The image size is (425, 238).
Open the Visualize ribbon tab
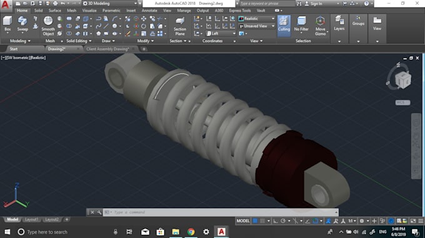(89, 11)
